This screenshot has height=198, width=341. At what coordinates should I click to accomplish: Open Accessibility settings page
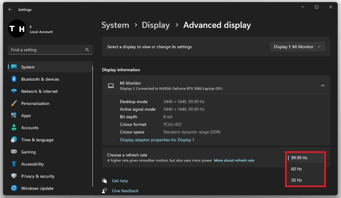32,164
